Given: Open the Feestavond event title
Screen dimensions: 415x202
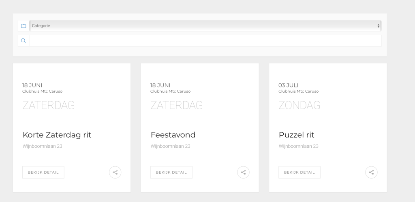Looking at the screenshot, I should tap(173, 135).
